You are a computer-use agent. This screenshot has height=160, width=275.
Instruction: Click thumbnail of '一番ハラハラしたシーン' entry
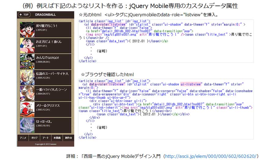(x=27, y=93)
